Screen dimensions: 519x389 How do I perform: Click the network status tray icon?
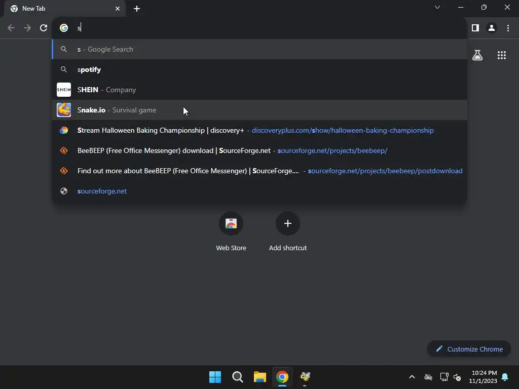[444, 377]
